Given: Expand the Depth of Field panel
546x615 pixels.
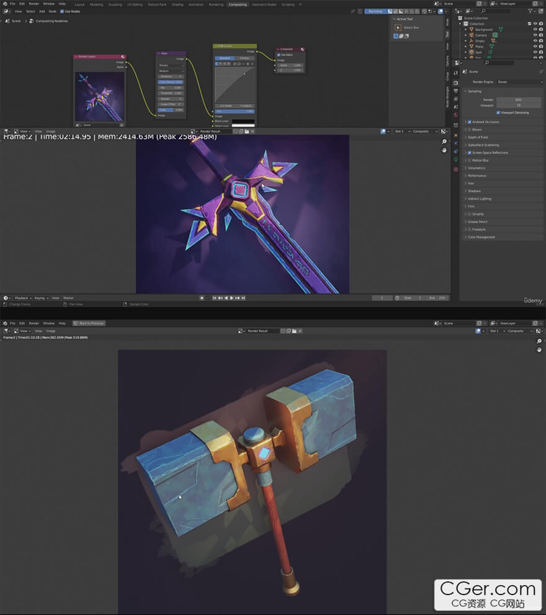Looking at the screenshot, I should (477, 137).
